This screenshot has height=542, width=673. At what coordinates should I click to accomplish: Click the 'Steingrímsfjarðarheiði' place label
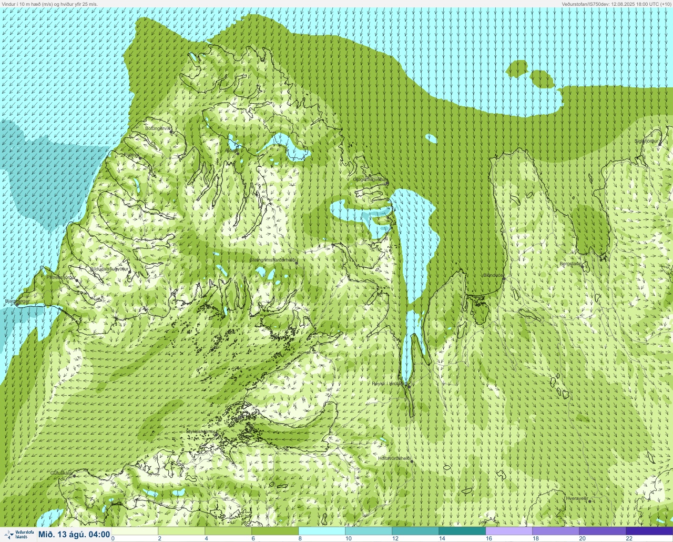point(274,260)
